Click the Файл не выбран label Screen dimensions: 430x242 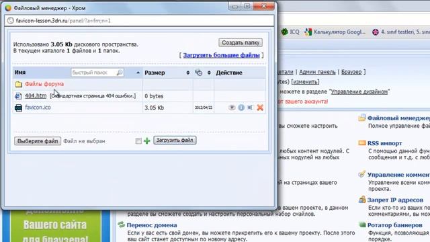pos(84,141)
